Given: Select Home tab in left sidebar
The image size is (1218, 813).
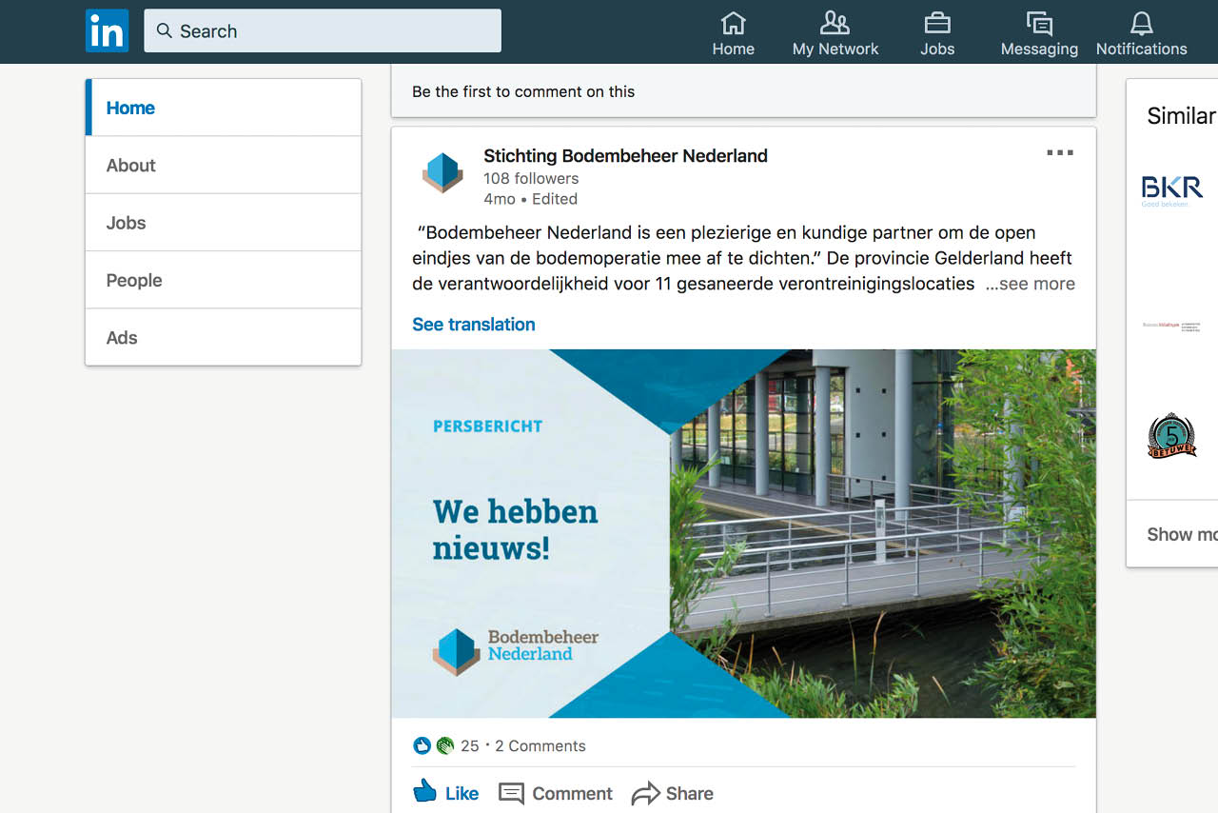Looking at the screenshot, I should pyautogui.click(x=223, y=108).
